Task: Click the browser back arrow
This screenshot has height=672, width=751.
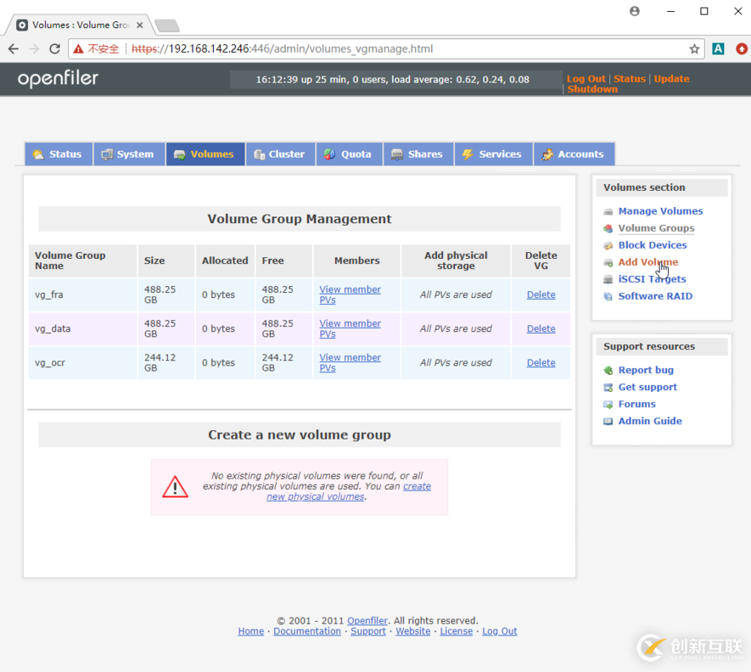Action: coord(14,49)
